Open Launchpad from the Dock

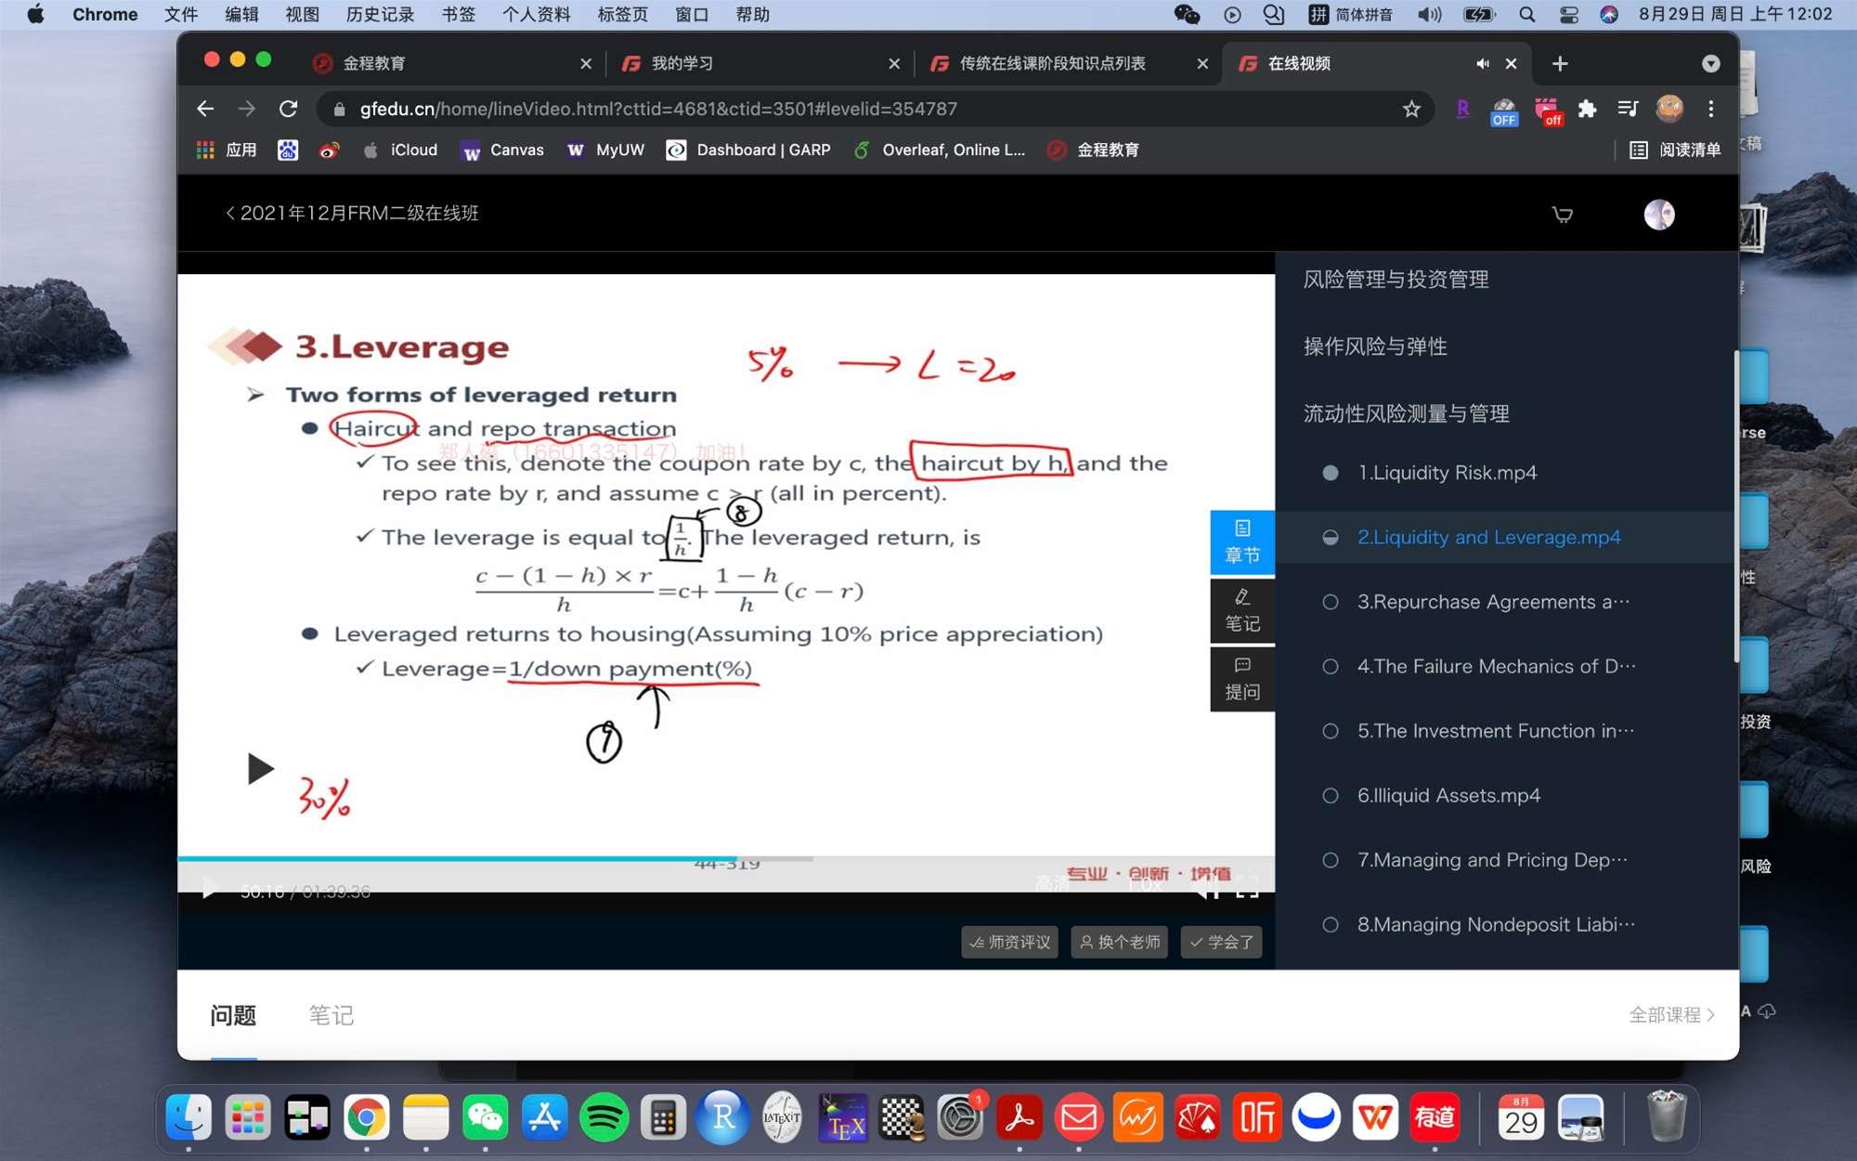pos(248,1117)
